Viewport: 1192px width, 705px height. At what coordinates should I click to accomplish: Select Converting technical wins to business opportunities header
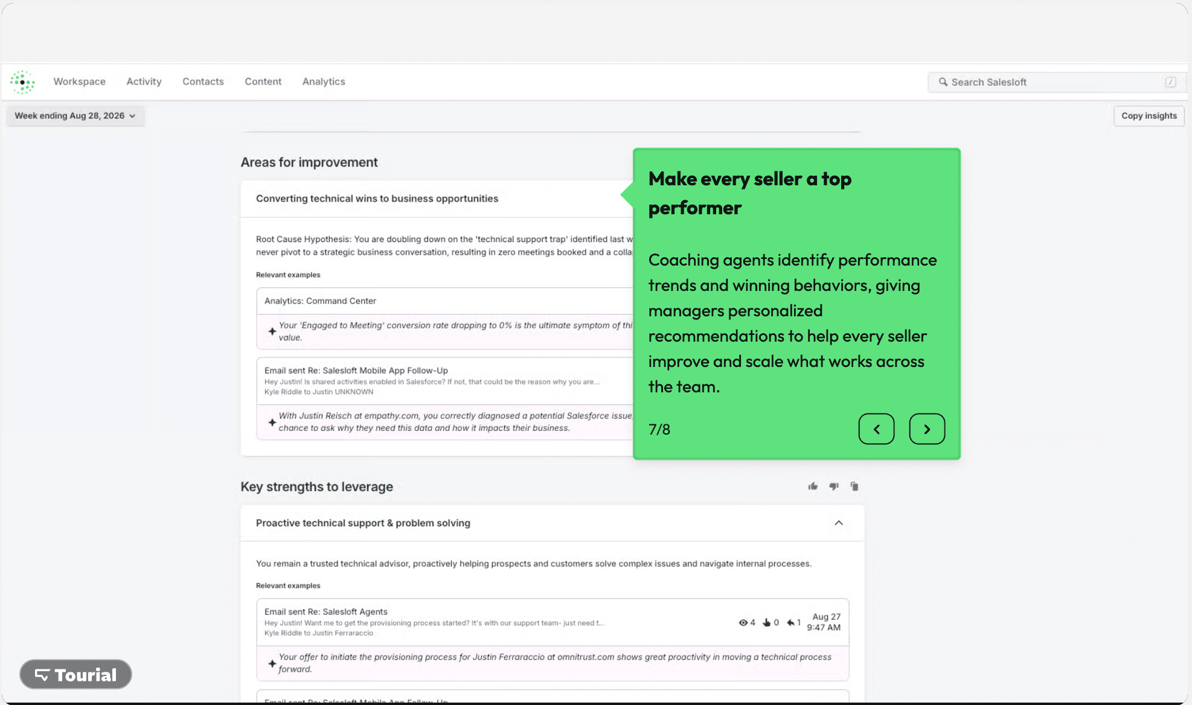(377, 199)
